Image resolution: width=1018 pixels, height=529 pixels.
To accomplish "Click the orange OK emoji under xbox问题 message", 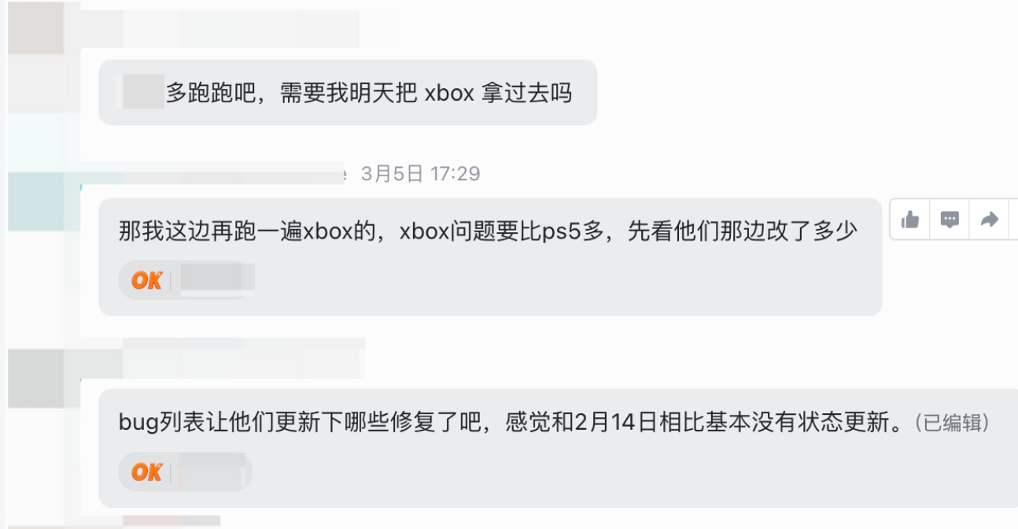I will (146, 280).
